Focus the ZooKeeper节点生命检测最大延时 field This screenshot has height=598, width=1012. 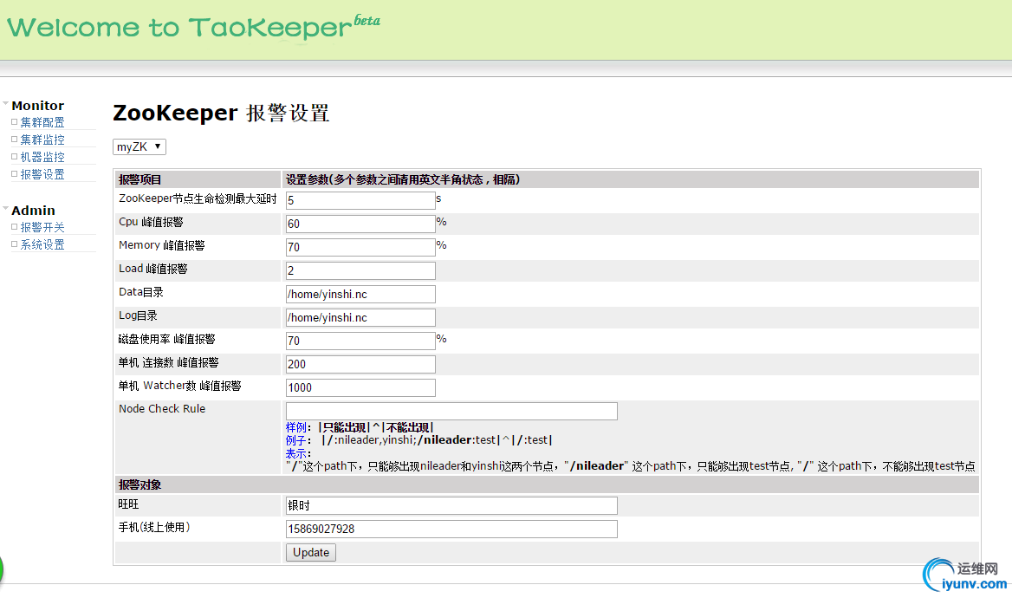360,200
